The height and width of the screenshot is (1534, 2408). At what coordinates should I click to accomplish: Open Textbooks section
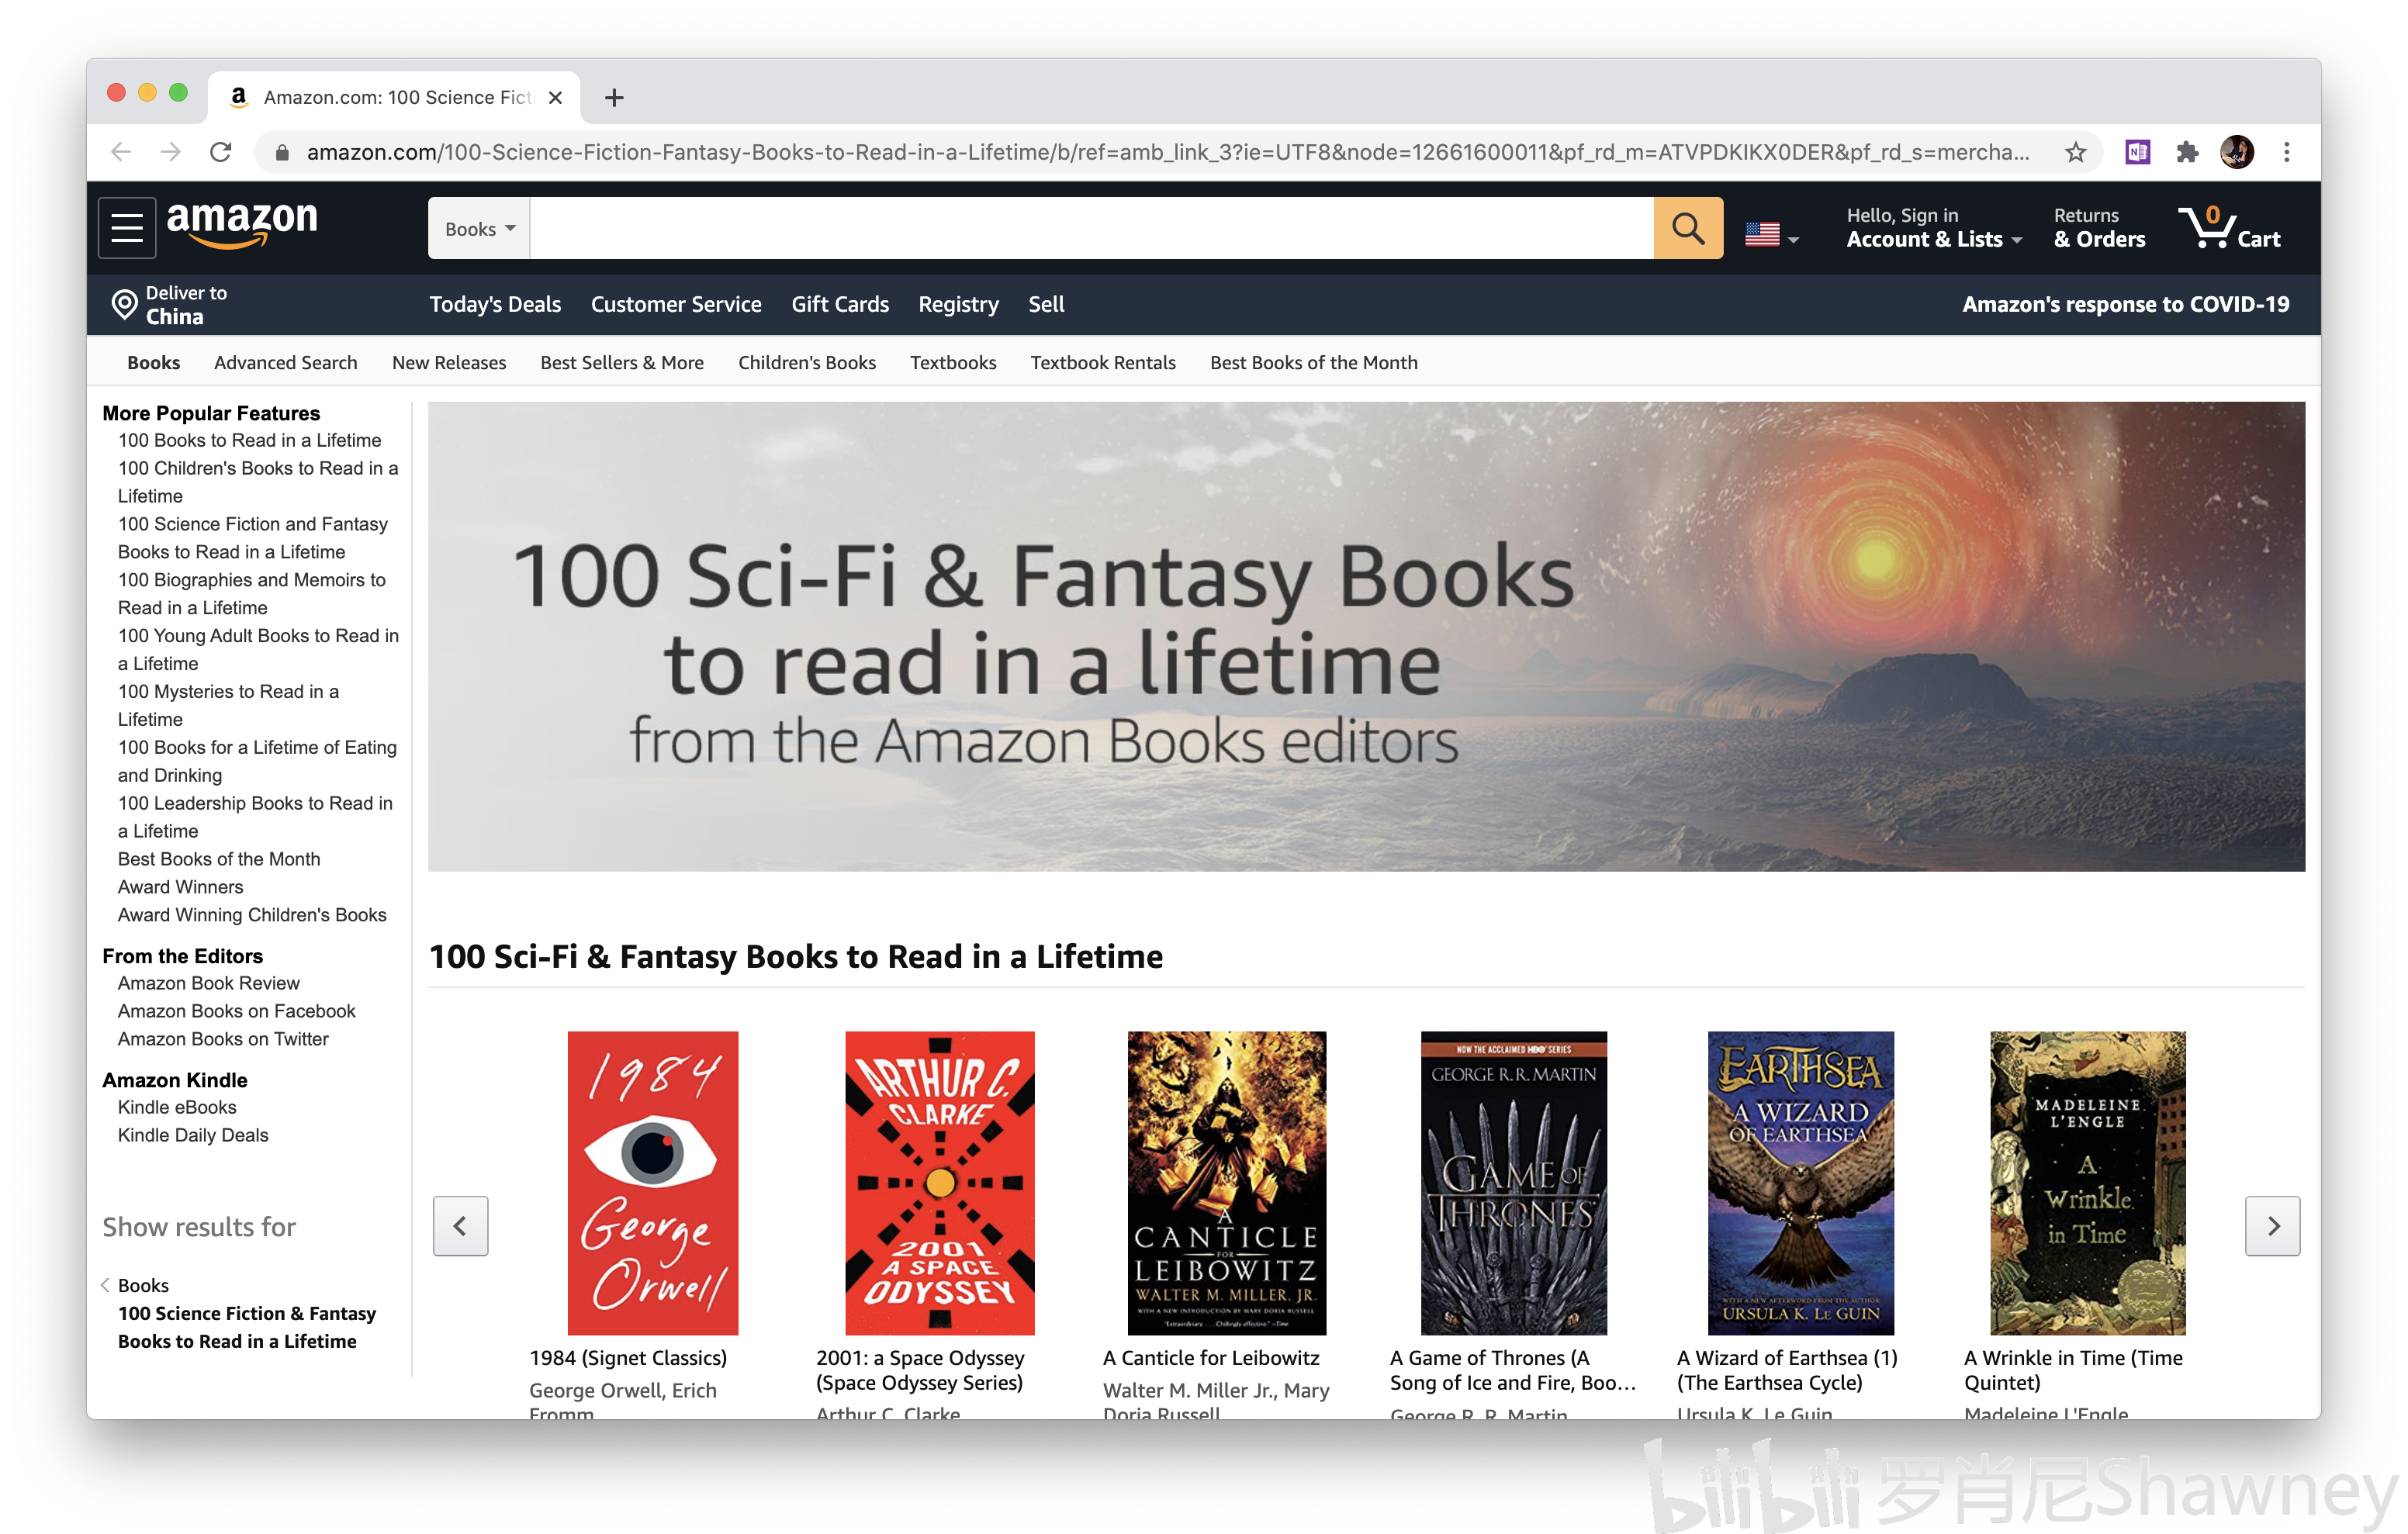point(953,362)
